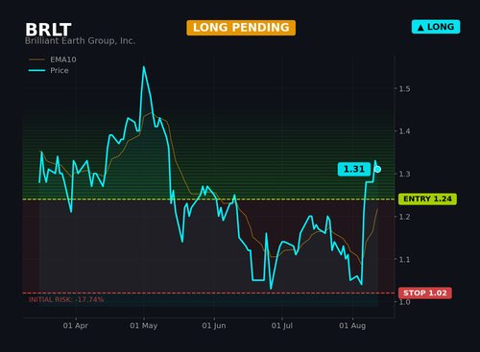Click the 01 Jul date axis label
The width and height of the screenshot is (480, 352).
282,326
